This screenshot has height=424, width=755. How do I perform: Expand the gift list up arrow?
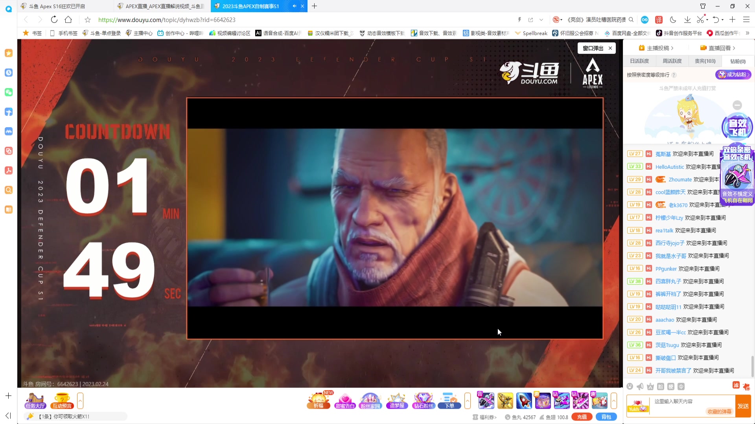click(613, 401)
